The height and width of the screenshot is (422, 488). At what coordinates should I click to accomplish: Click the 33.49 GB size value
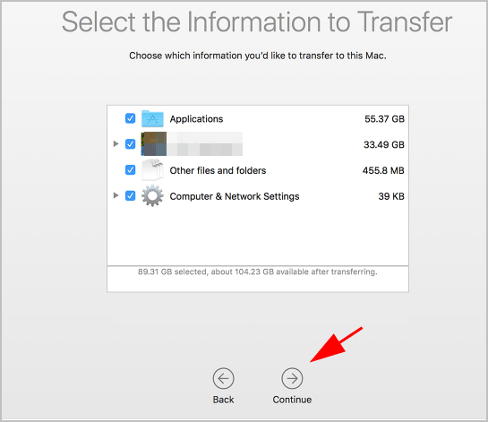[x=384, y=145]
